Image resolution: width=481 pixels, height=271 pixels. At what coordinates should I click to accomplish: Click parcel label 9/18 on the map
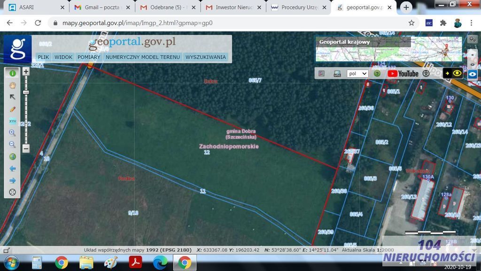(x=133, y=213)
